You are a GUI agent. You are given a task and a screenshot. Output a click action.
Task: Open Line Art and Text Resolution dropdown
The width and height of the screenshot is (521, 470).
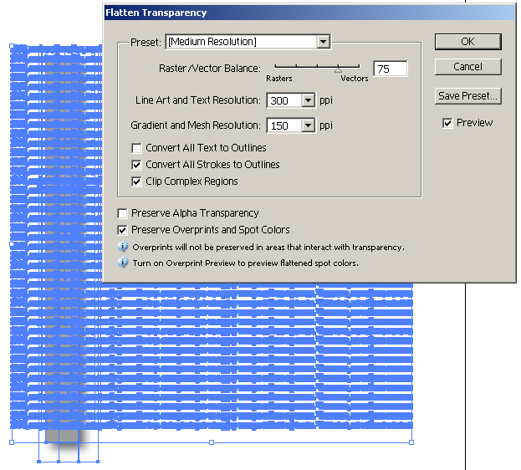[x=309, y=100]
